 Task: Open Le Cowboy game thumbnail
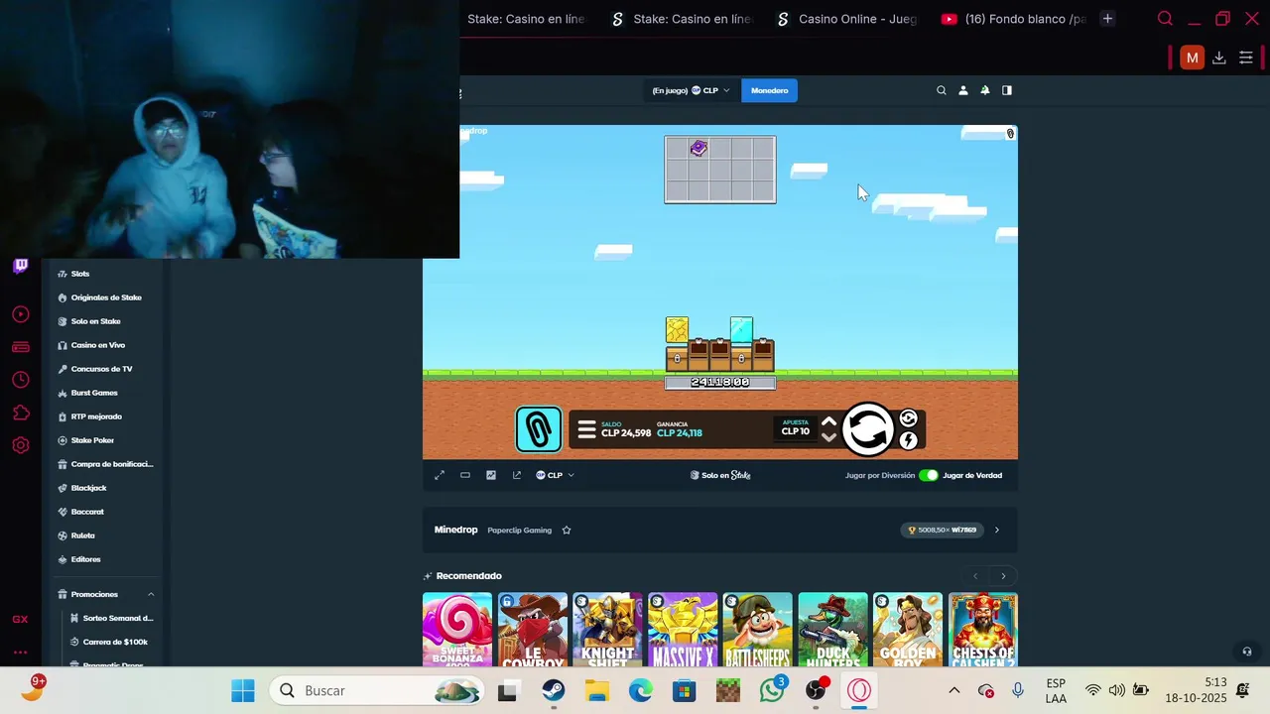click(x=533, y=630)
